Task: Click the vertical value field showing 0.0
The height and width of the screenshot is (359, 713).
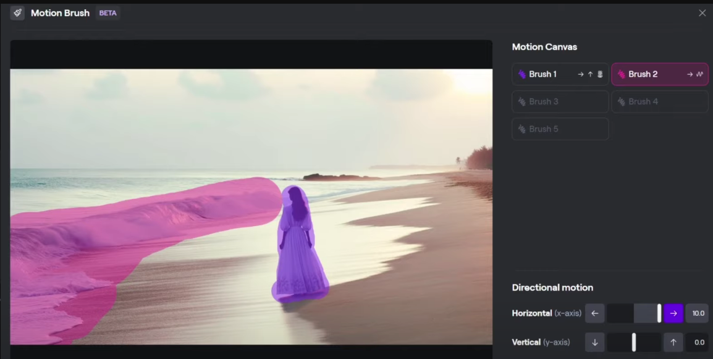Action: [698, 342]
